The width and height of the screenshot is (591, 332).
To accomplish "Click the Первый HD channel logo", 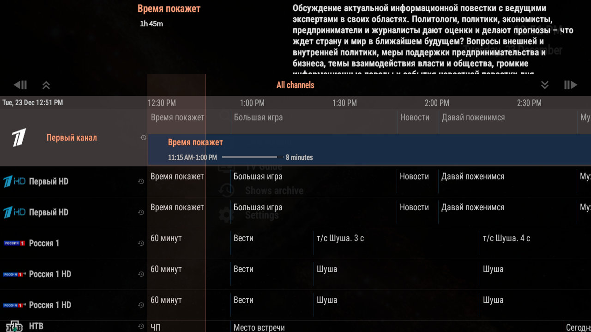I will [x=14, y=181].
